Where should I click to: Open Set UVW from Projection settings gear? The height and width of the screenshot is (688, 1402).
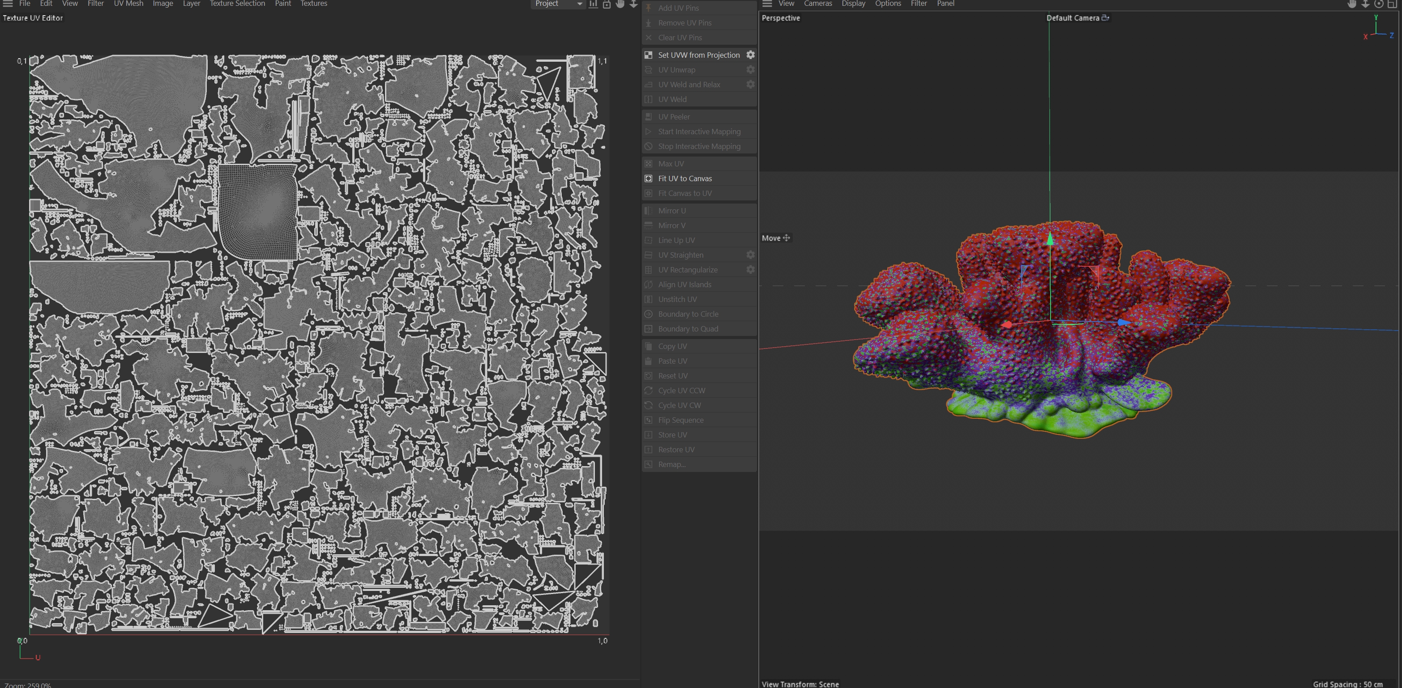pyautogui.click(x=751, y=55)
